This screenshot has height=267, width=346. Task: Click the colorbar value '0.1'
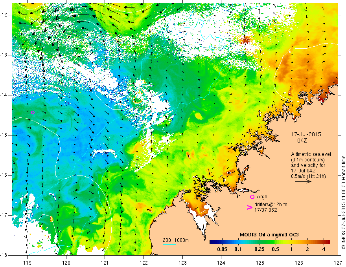[237, 249]
